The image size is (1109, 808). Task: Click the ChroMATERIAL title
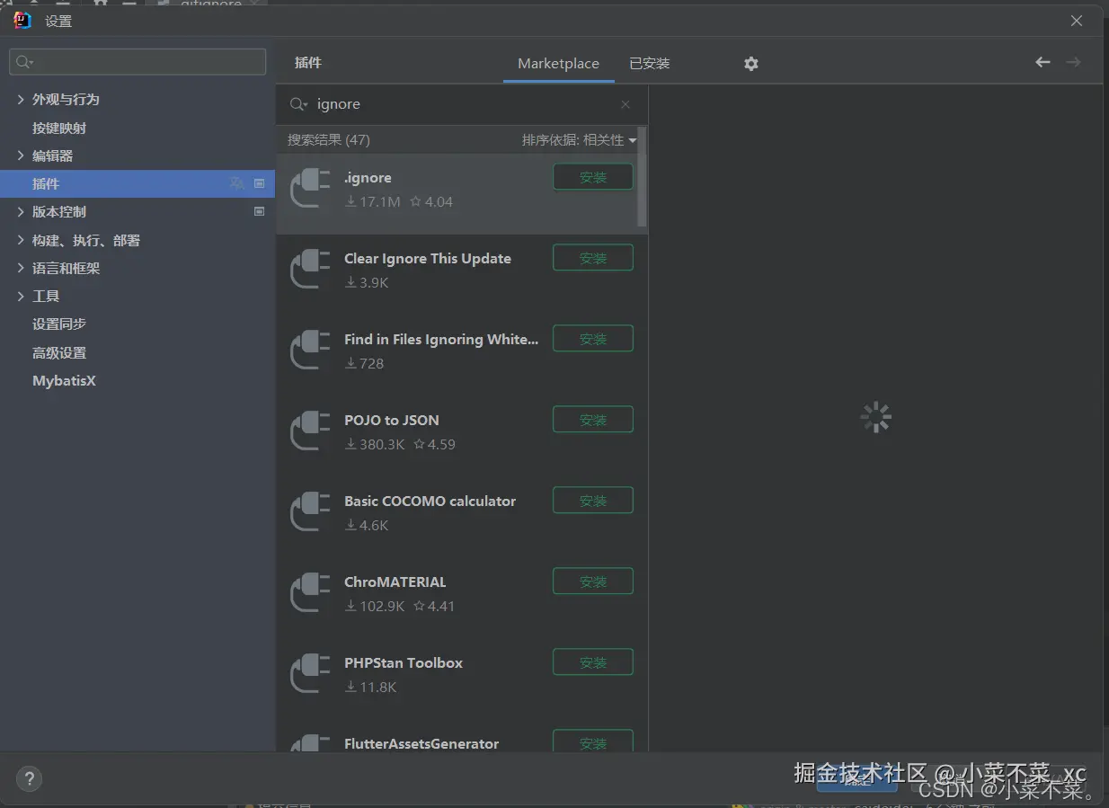click(x=395, y=582)
